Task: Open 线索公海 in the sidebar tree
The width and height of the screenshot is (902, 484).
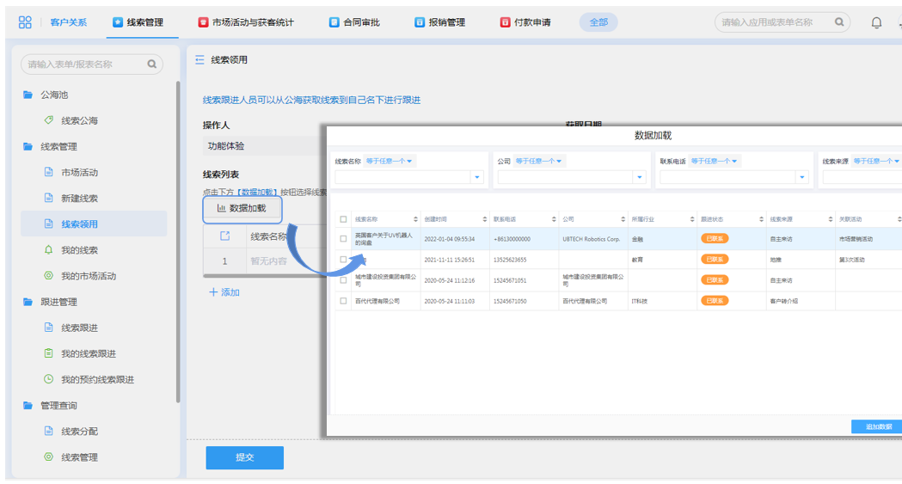Action: point(79,120)
